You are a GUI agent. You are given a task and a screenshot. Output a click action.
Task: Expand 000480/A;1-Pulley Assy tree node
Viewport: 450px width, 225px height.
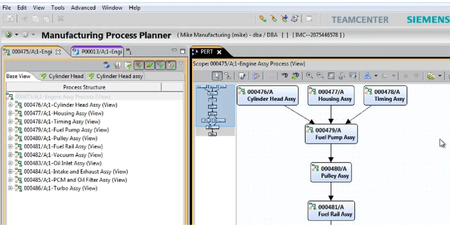[x=10, y=138]
